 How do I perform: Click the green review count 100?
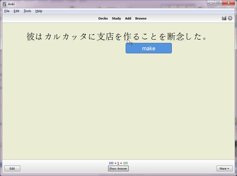click(x=124, y=163)
